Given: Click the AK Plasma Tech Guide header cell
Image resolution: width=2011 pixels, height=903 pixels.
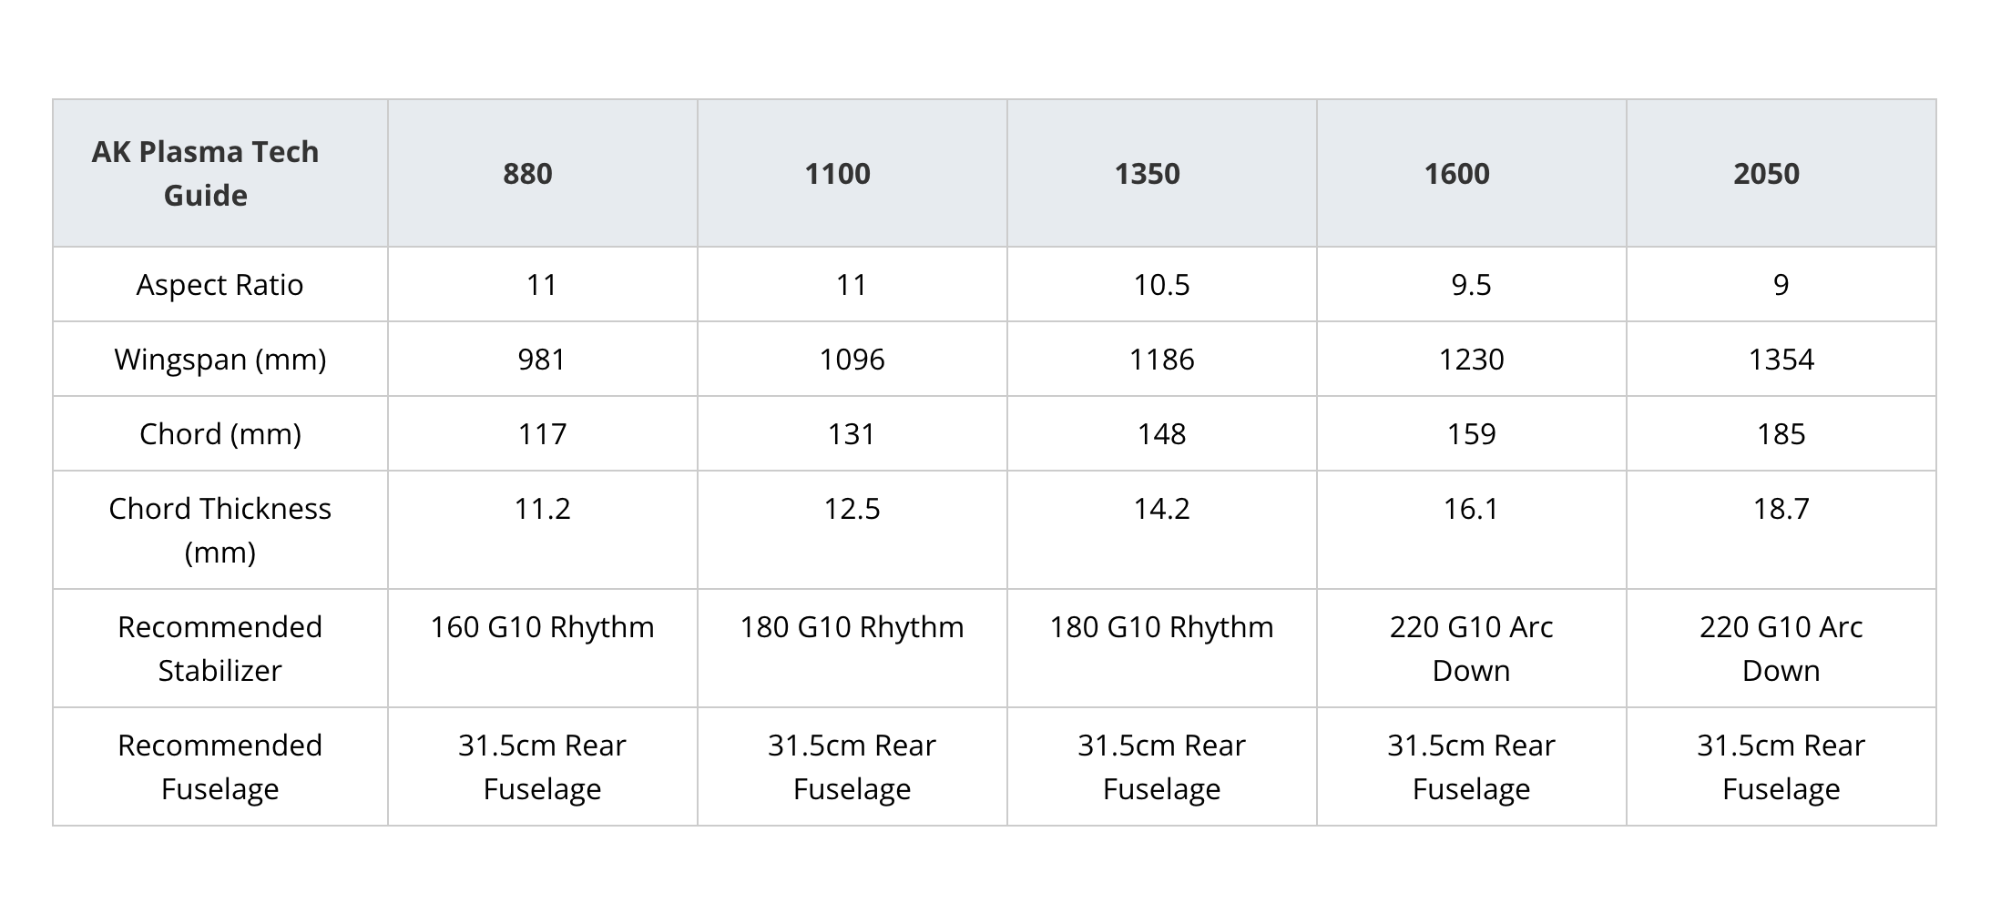Looking at the screenshot, I should pyautogui.click(x=205, y=173).
